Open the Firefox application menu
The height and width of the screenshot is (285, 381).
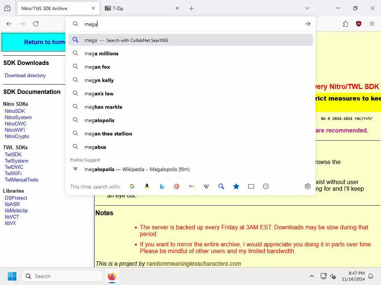click(372, 24)
